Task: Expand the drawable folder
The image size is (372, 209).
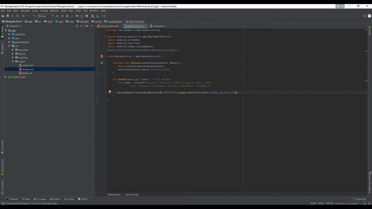Action: click(13, 50)
